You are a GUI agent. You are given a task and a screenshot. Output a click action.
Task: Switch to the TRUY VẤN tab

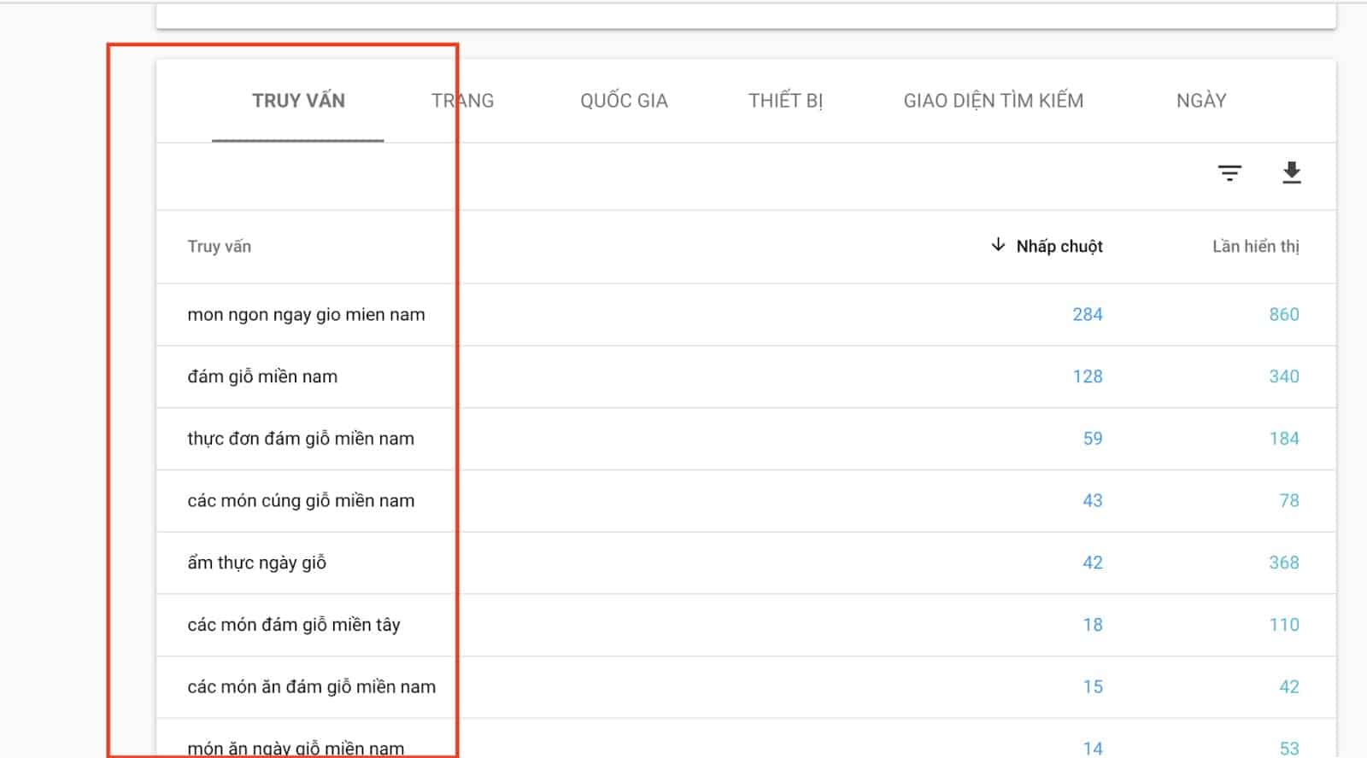point(298,101)
